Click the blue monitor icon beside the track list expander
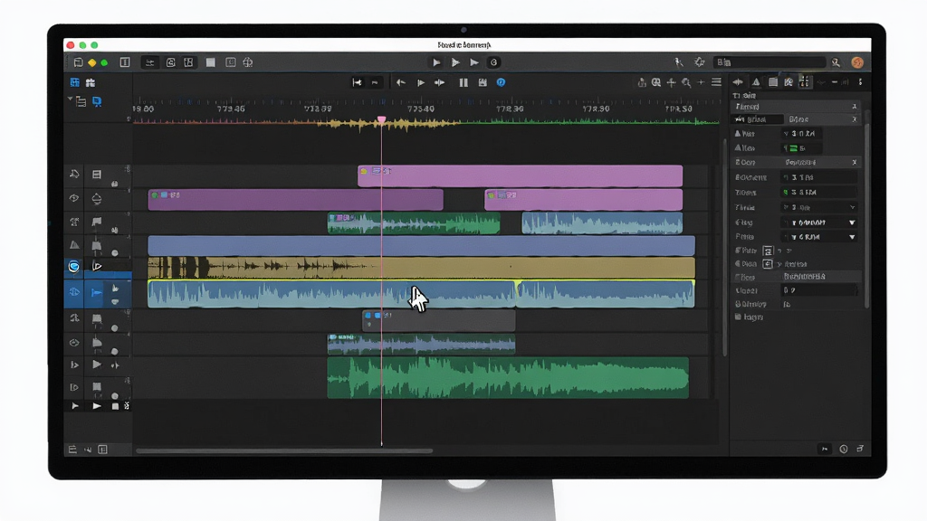 pos(97,101)
